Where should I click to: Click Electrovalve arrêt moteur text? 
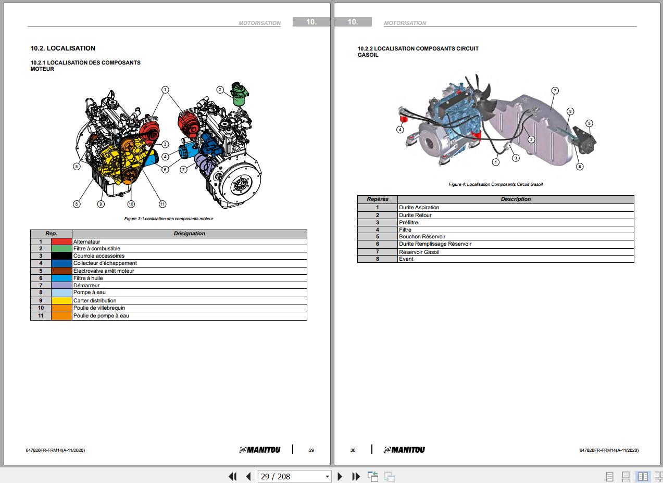[104, 271]
